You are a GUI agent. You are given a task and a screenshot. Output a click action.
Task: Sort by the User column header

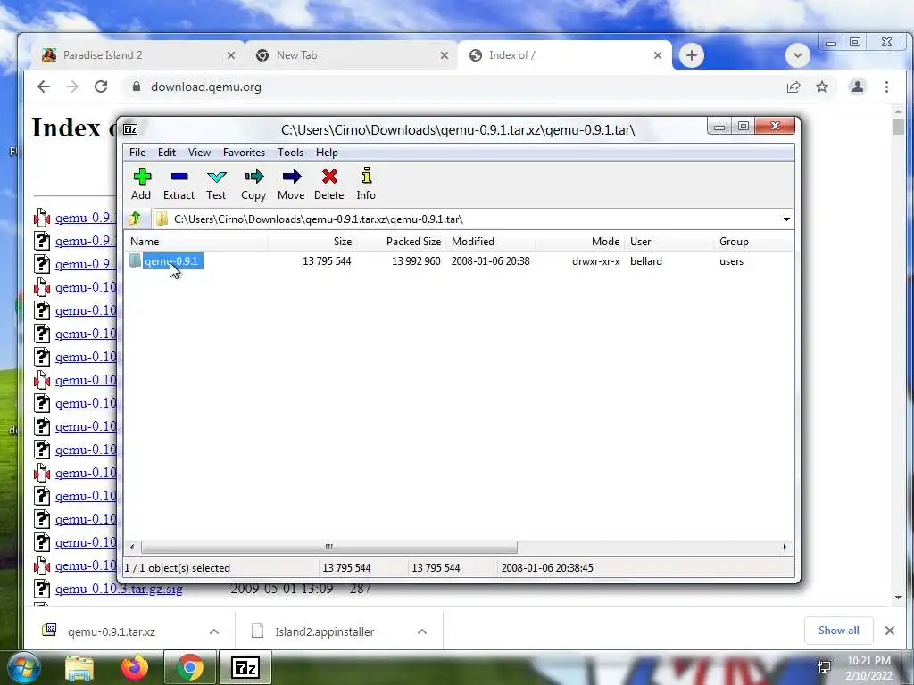(x=669, y=241)
